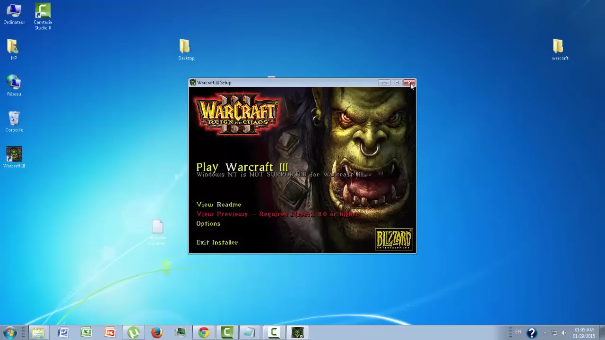This screenshot has height=340, width=605.
Task: Open the Windows Start menu
Action: pyautogui.click(x=10, y=332)
